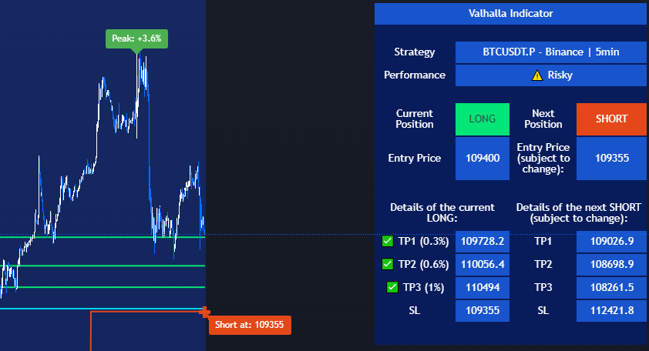
Task: Click the Valhalla Indicator title bar
Action: click(x=510, y=13)
